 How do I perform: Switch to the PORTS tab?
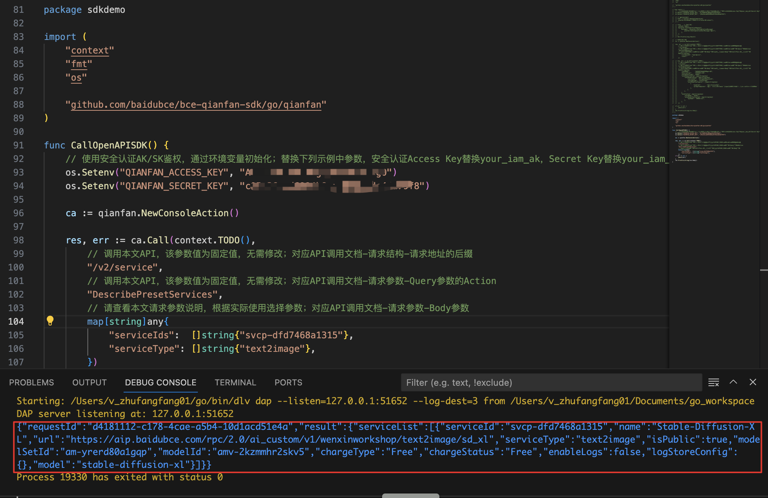pos(288,382)
